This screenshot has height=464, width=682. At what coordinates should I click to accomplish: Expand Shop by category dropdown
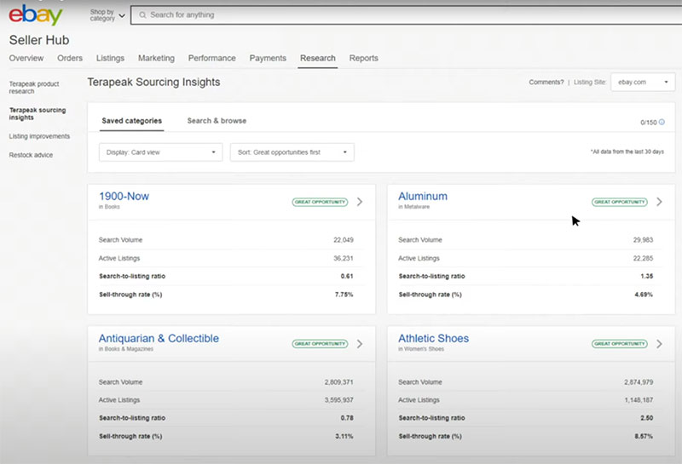tap(107, 15)
